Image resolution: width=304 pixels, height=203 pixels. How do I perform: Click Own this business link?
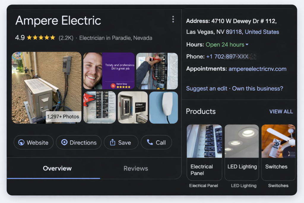point(257,89)
